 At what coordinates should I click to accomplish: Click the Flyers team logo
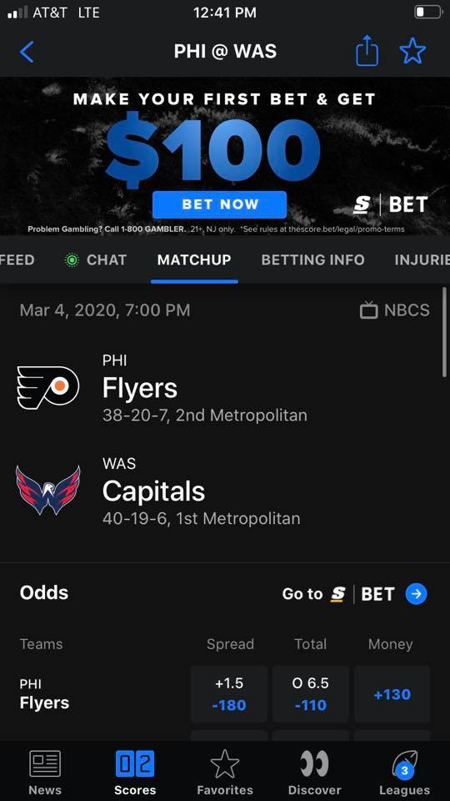coord(48,388)
